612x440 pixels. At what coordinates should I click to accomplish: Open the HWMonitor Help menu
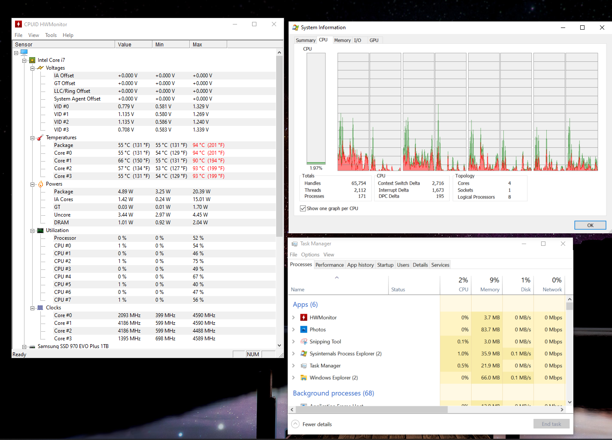click(x=68, y=35)
